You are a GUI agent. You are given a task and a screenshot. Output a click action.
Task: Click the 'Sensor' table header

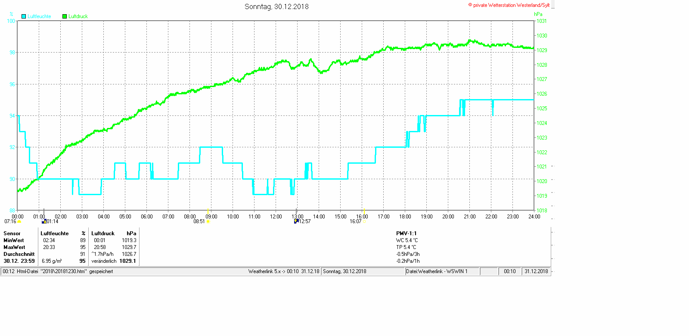[12, 233]
